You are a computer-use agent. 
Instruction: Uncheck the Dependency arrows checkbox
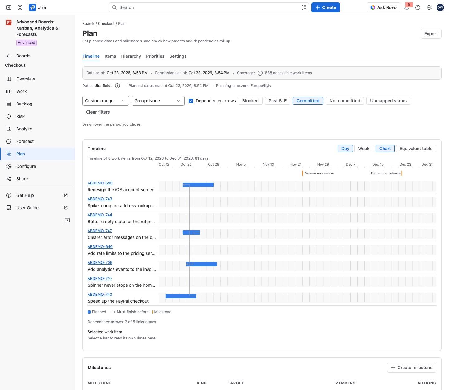click(x=191, y=101)
